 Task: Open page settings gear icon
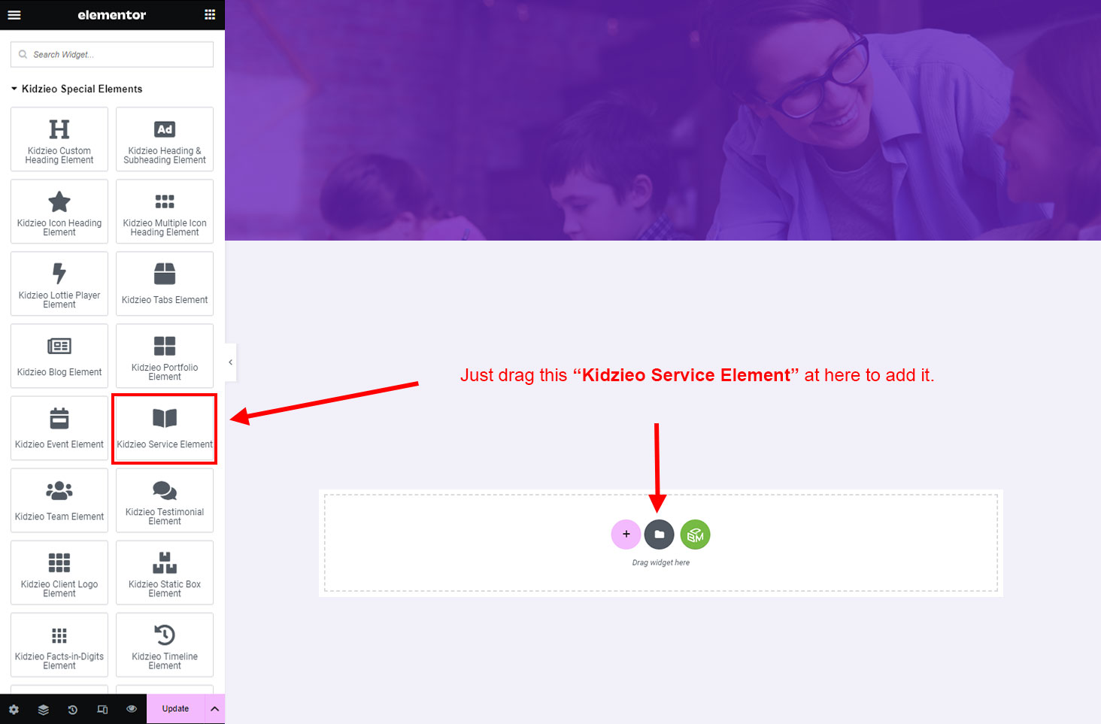pos(14,709)
